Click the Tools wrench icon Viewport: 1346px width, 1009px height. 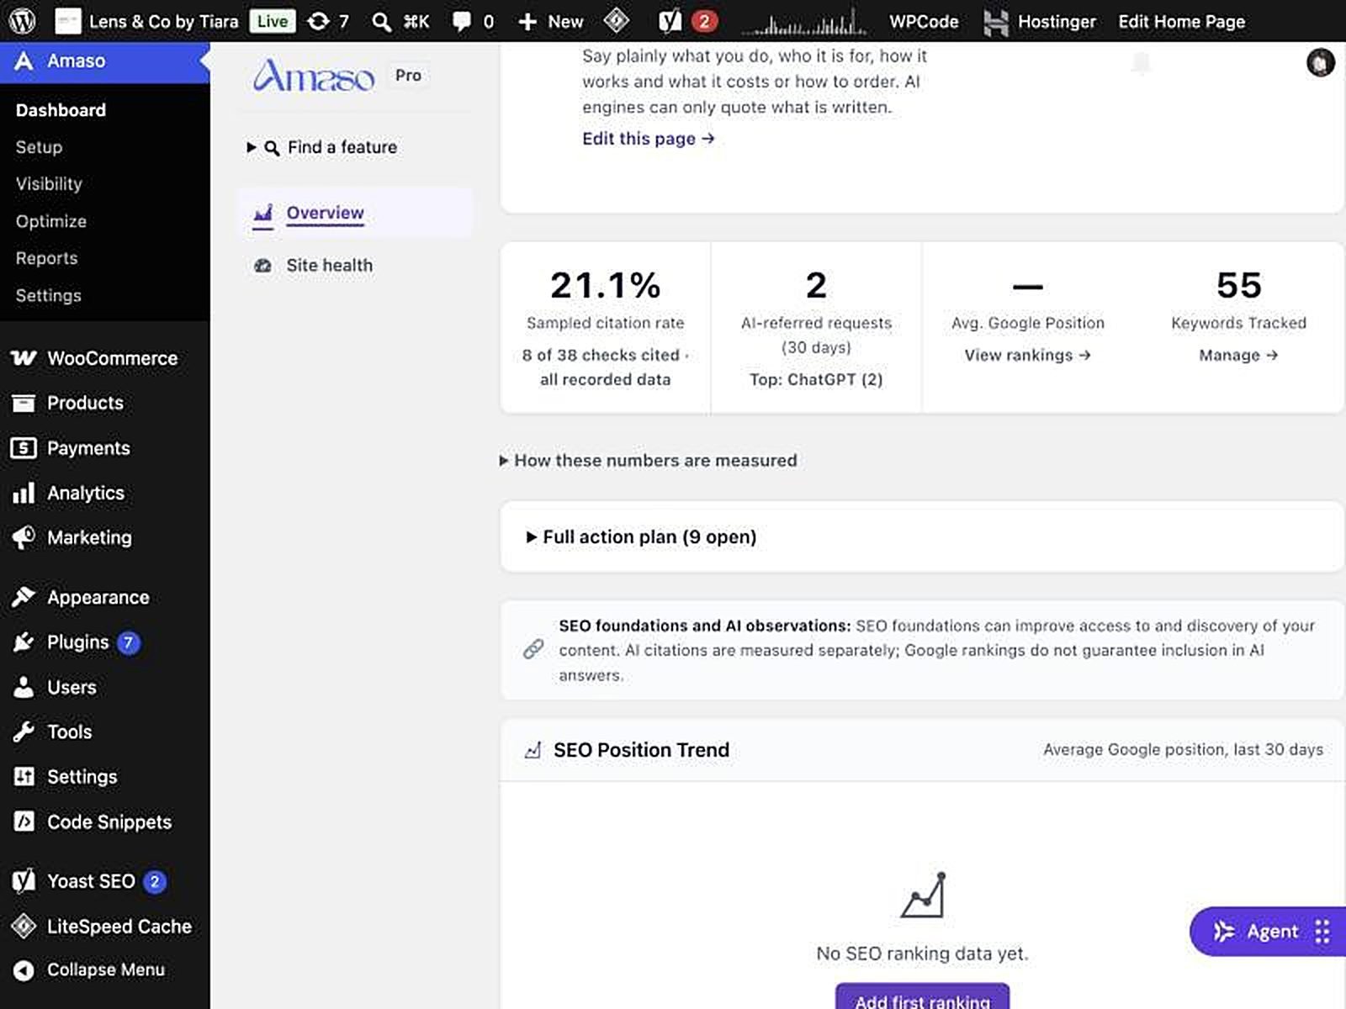coord(24,732)
